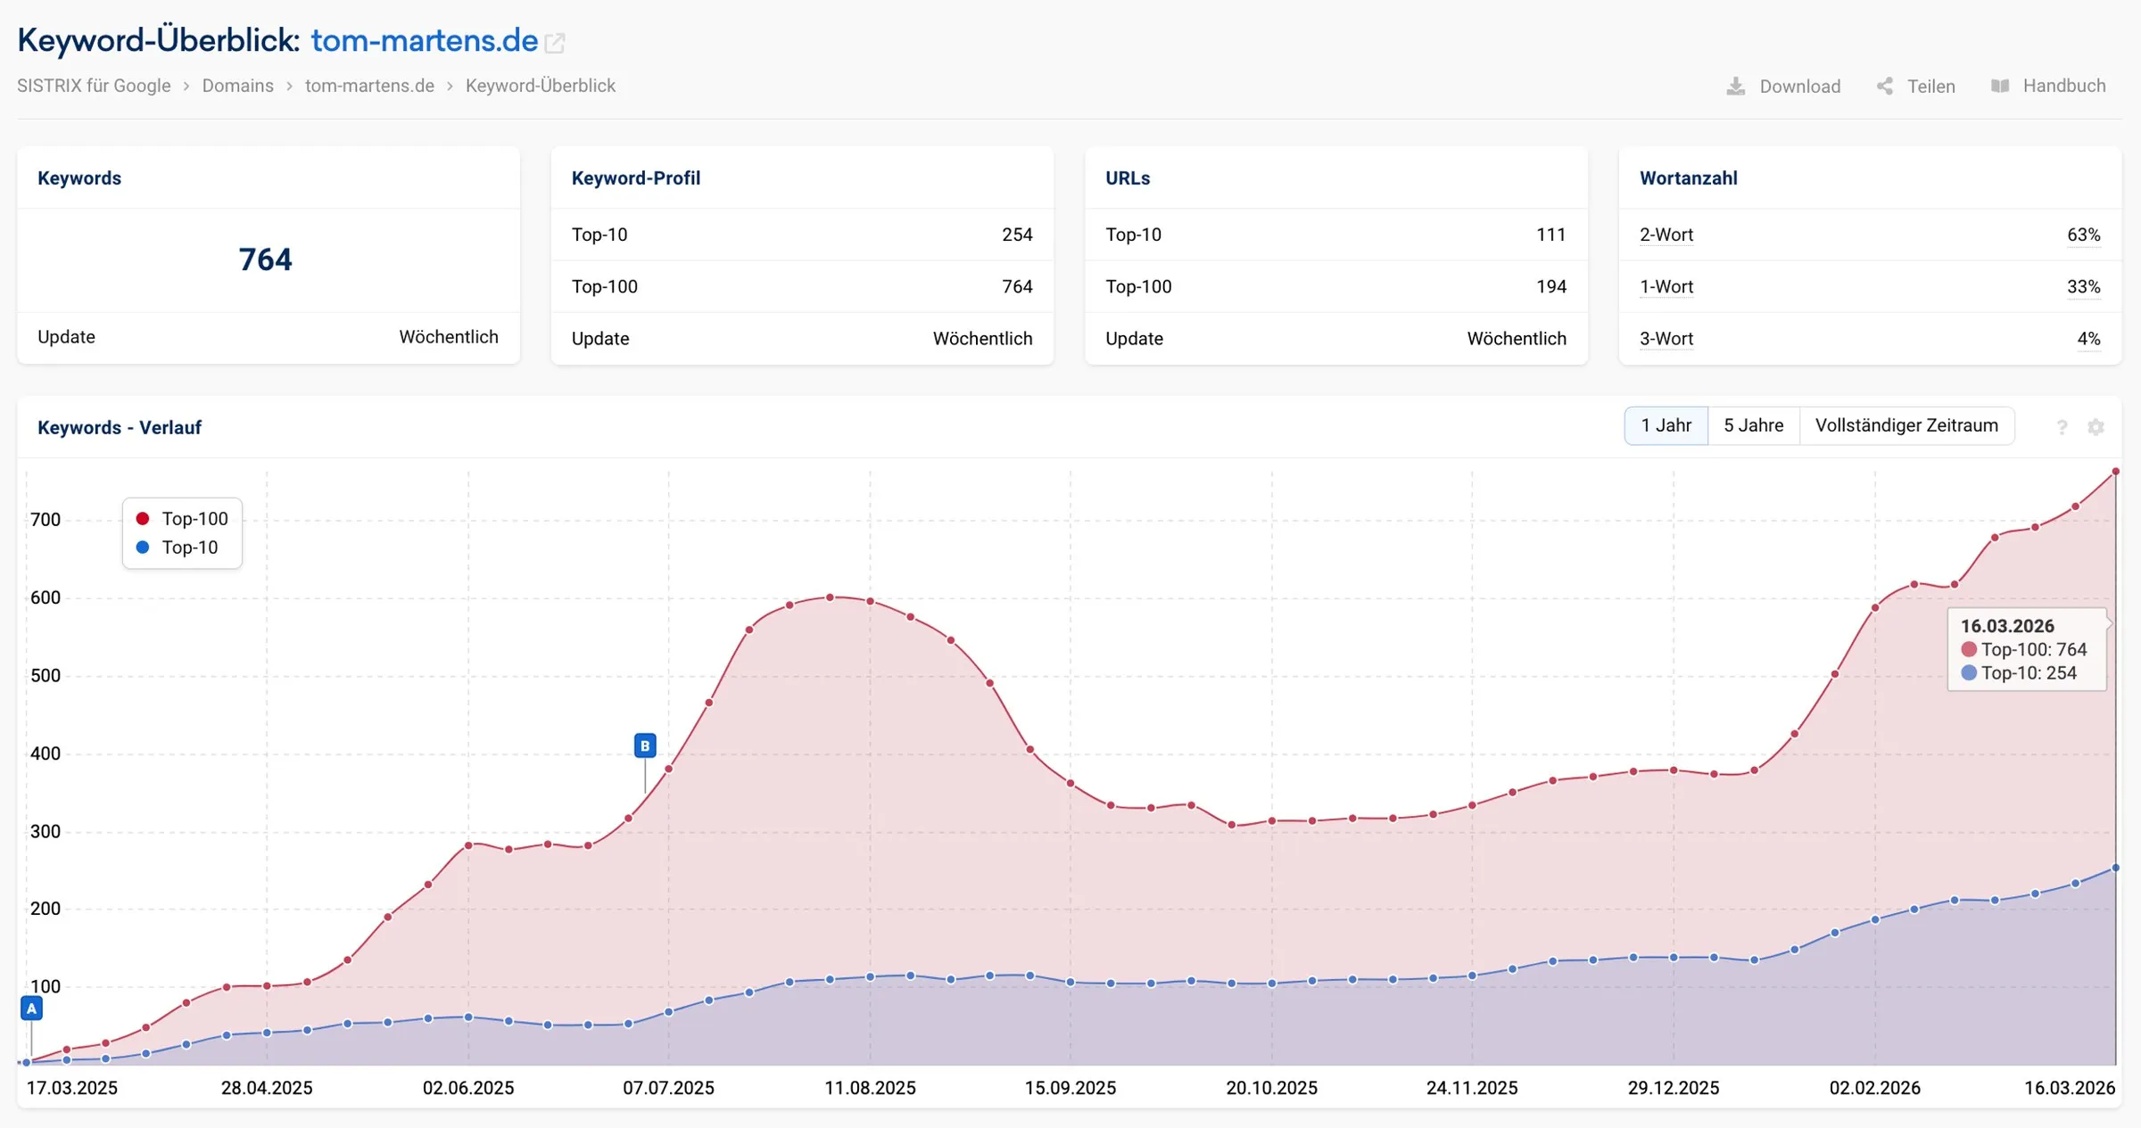Open chart settings gear icon
Image resolution: width=2141 pixels, height=1128 pixels.
[x=2096, y=427]
